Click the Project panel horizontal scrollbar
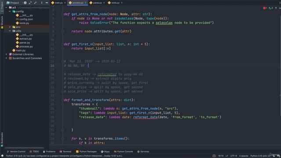The height and width of the screenshot is (158, 281). point(24,148)
